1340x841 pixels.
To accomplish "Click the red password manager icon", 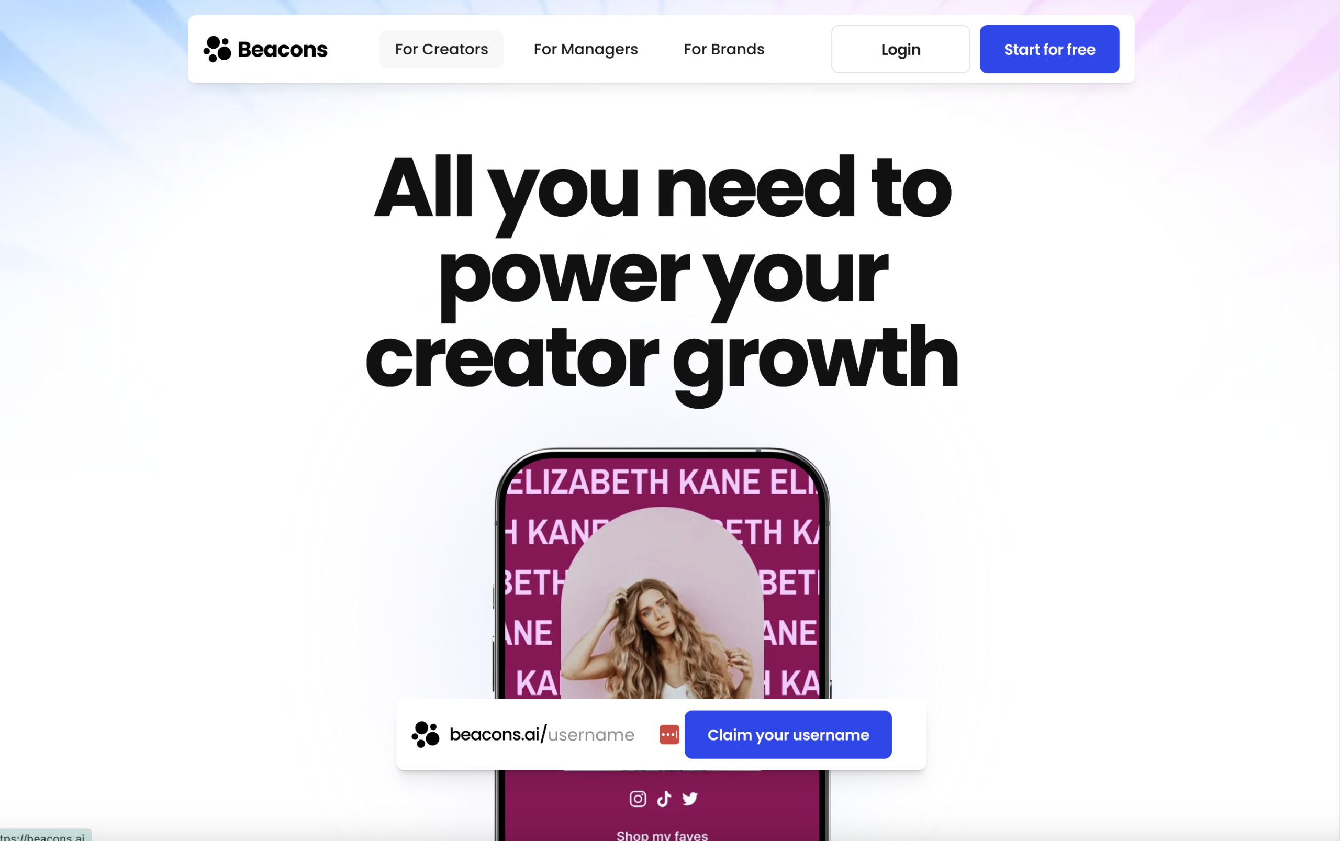I will [x=669, y=734].
